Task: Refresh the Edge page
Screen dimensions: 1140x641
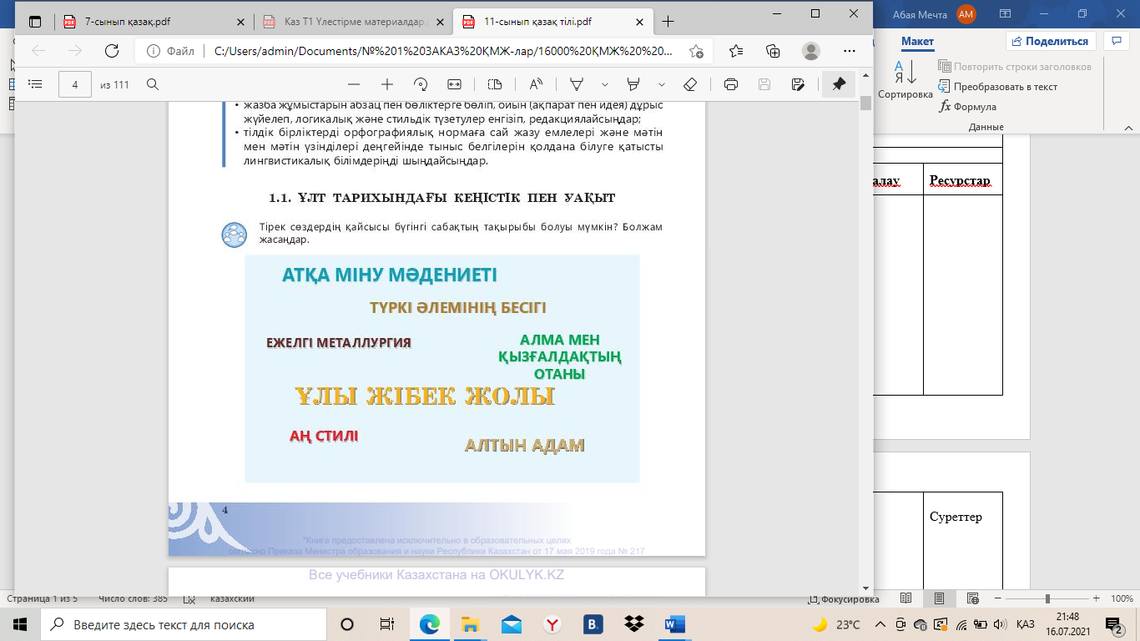Action: (x=112, y=51)
